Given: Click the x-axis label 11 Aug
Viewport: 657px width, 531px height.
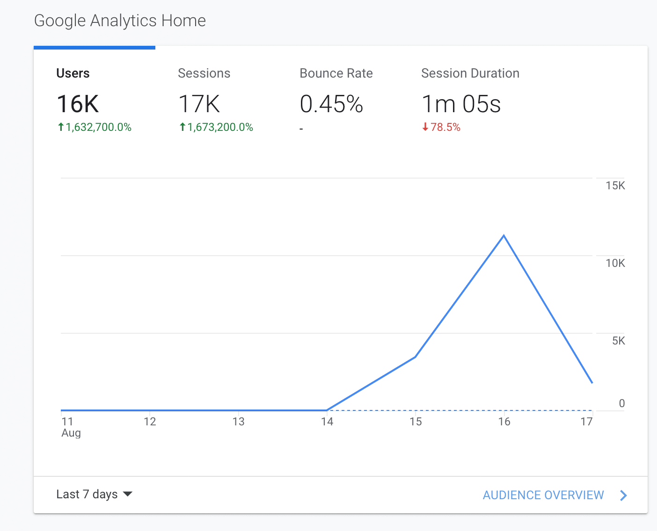Looking at the screenshot, I should tap(71, 427).
